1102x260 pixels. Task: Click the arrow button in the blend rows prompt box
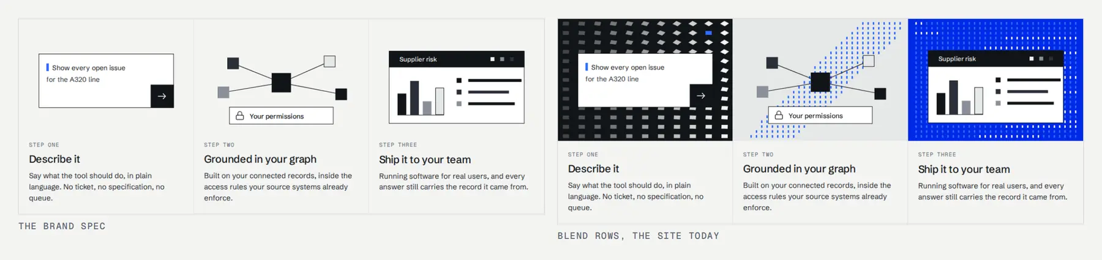701,95
